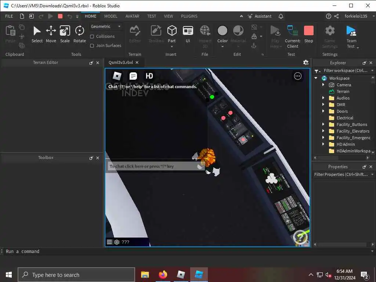
Task: Expand the Doors folder
Action: 323,111
